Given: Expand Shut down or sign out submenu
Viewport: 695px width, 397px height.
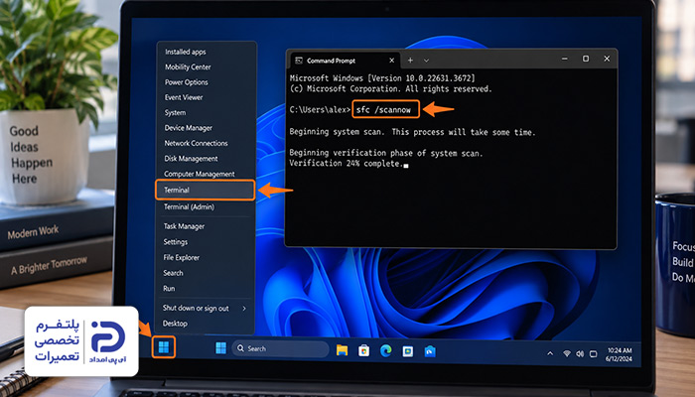Looking at the screenshot, I should (x=205, y=308).
